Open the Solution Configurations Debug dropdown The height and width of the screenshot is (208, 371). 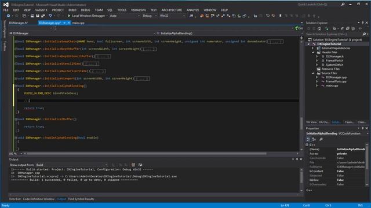tap(150, 16)
